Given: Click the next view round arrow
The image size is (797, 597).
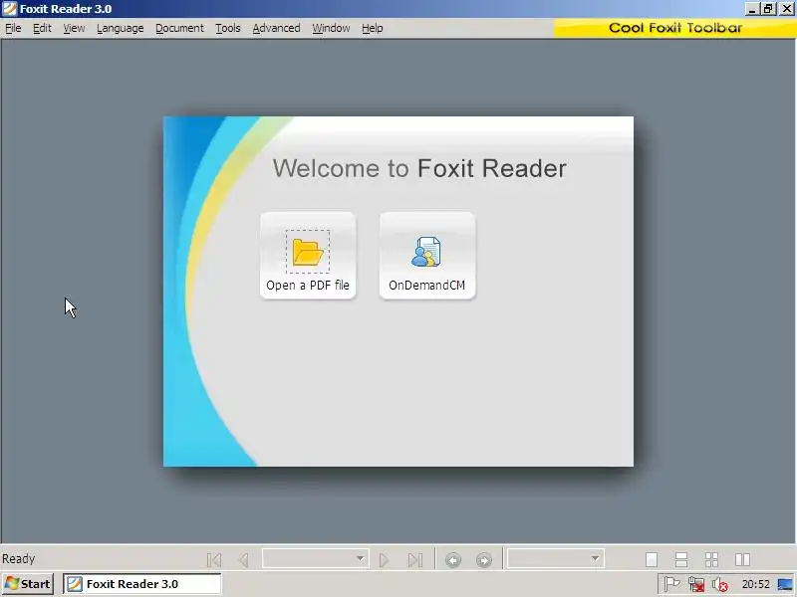Looking at the screenshot, I should click(484, 560).
